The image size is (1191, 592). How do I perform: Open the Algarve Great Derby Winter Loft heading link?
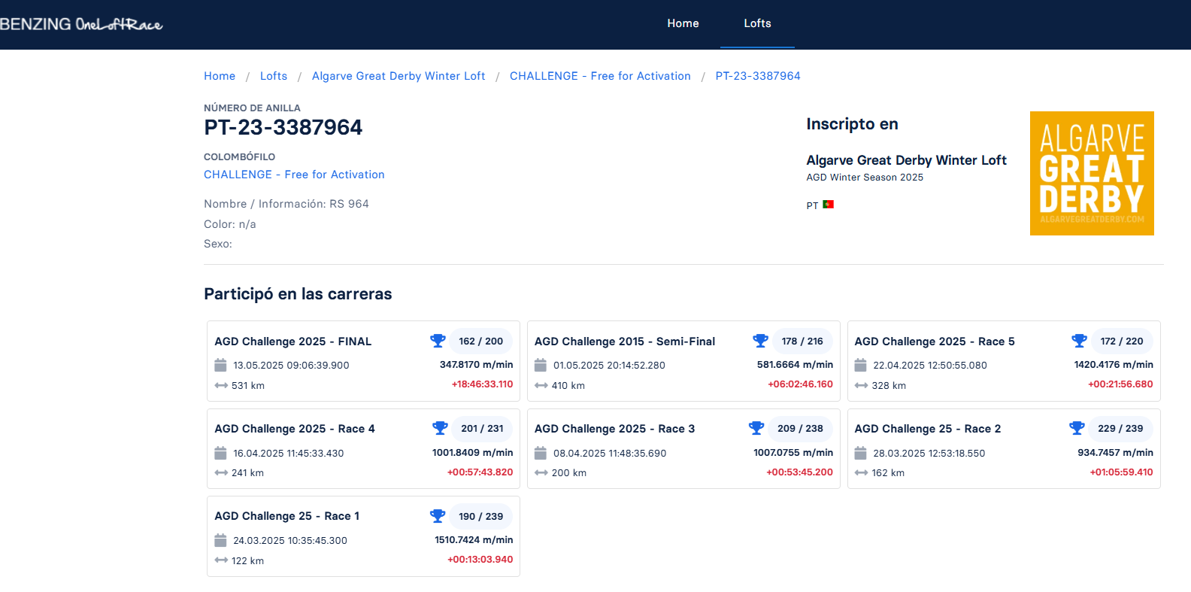(x=906, y=160)
